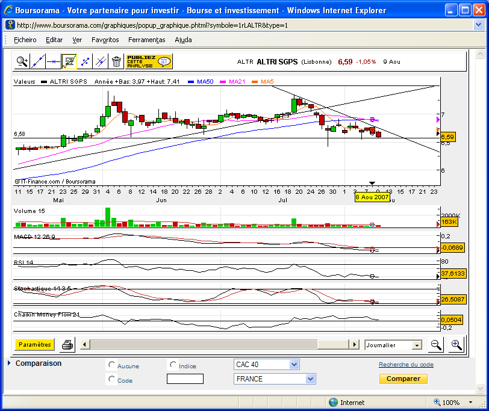Open the Favoritos menu
This screenshot has width=489, height=411.
(105, 40)
